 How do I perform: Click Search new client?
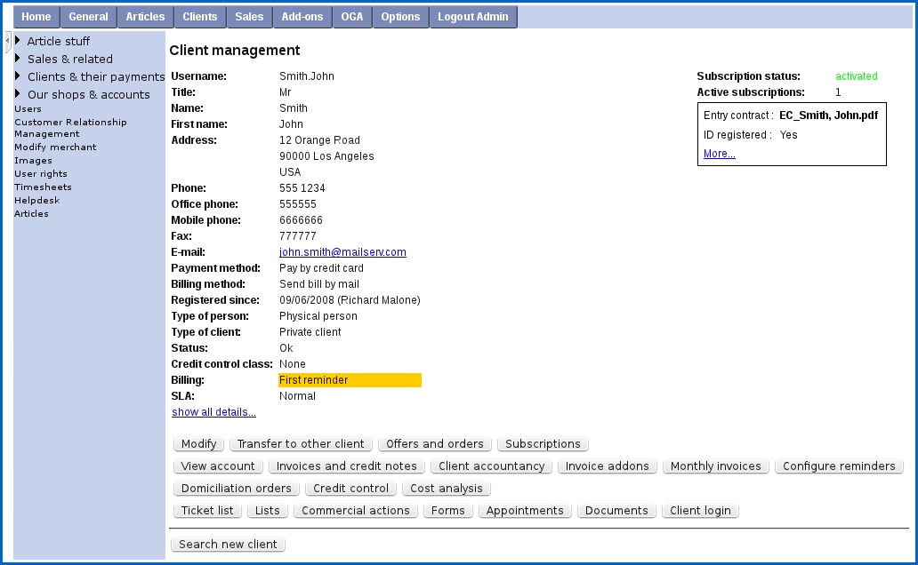tap(228, 544)
